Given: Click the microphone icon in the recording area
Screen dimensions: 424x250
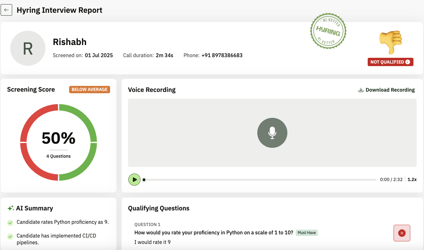Looking at the screenshot, I should (272, 133).
